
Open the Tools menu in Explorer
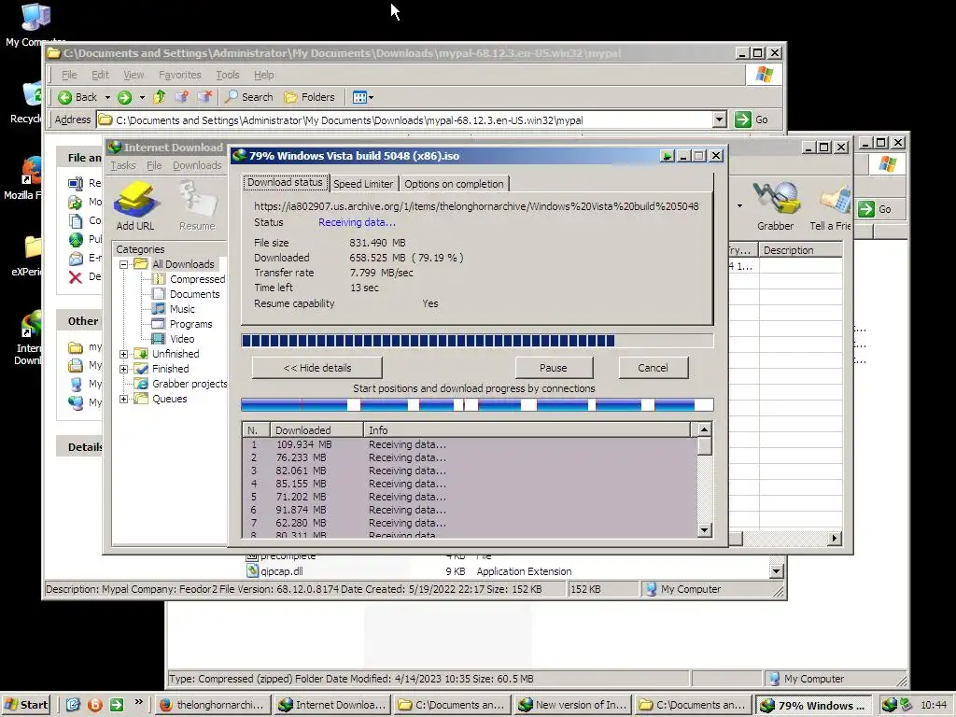228,75
